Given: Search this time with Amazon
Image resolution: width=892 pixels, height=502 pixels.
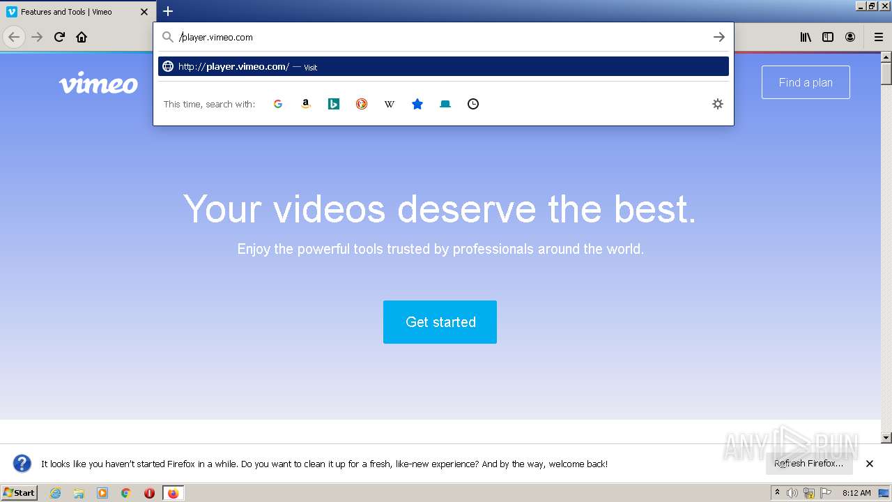Looking at the screenshot, I should click(305, 104).
